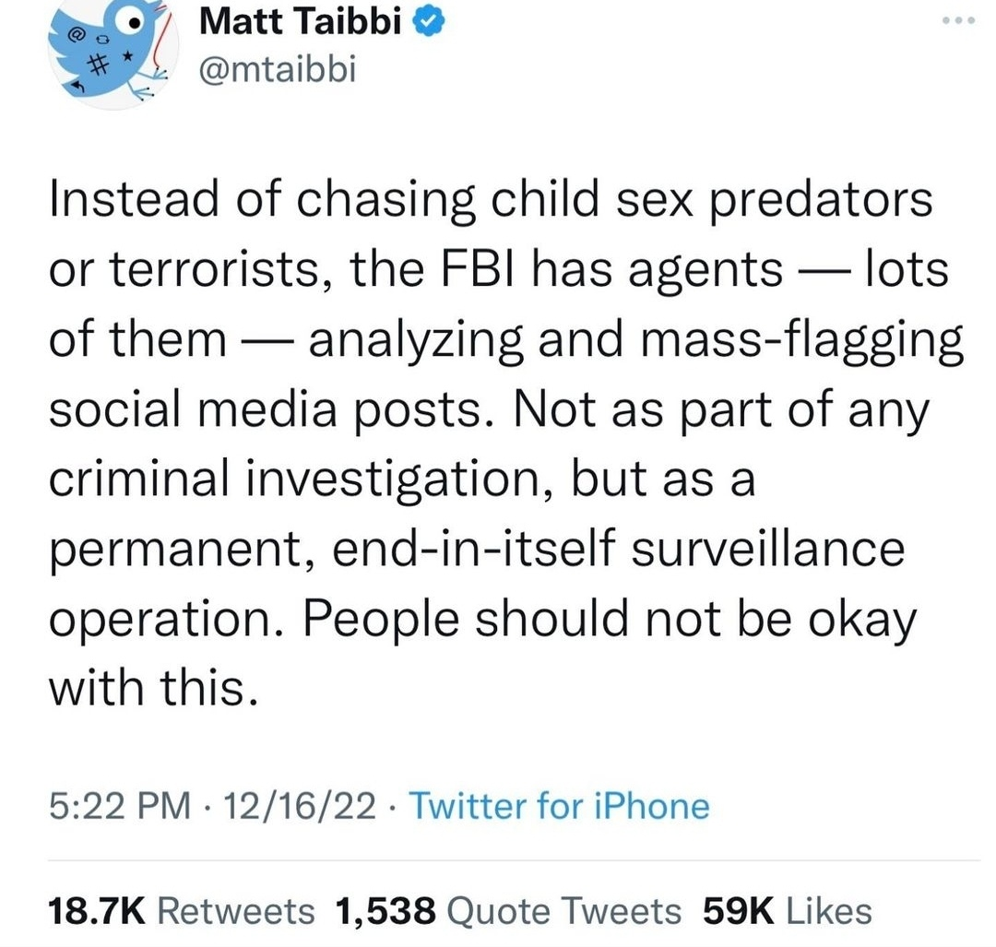Click the final words 'with this.'
Image resolution: width=996 pixels, height=947 pixels.
(151, 687)
